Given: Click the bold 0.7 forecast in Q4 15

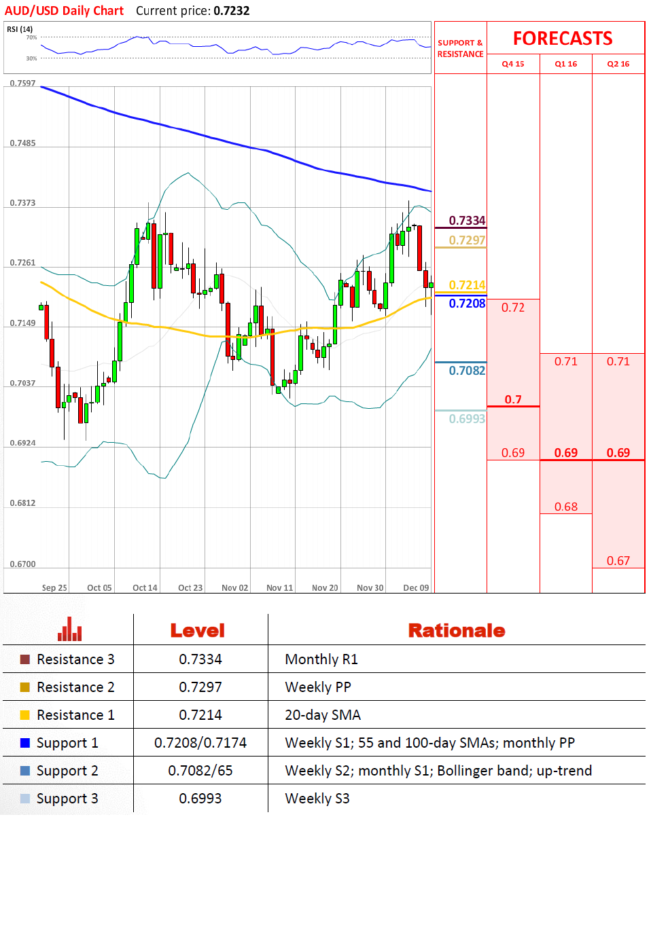Looking at the screenshot, I should [513, 399].
